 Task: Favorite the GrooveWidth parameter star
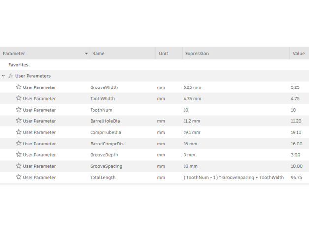click(x=19, y=87)
